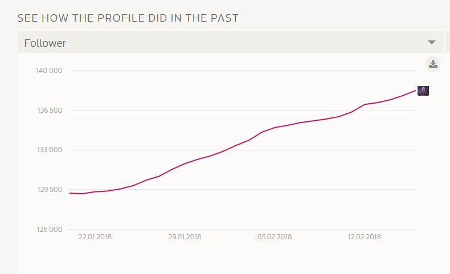Viewport: 450px width, 274px height.
Task: Click the profile avatar at line end
Action: pyautogui.click(x=423, y=91)
